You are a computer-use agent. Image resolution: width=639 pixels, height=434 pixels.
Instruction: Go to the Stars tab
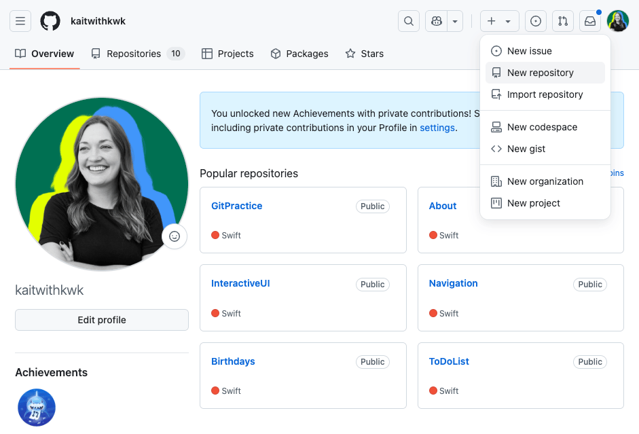click(x=365, y=54)
